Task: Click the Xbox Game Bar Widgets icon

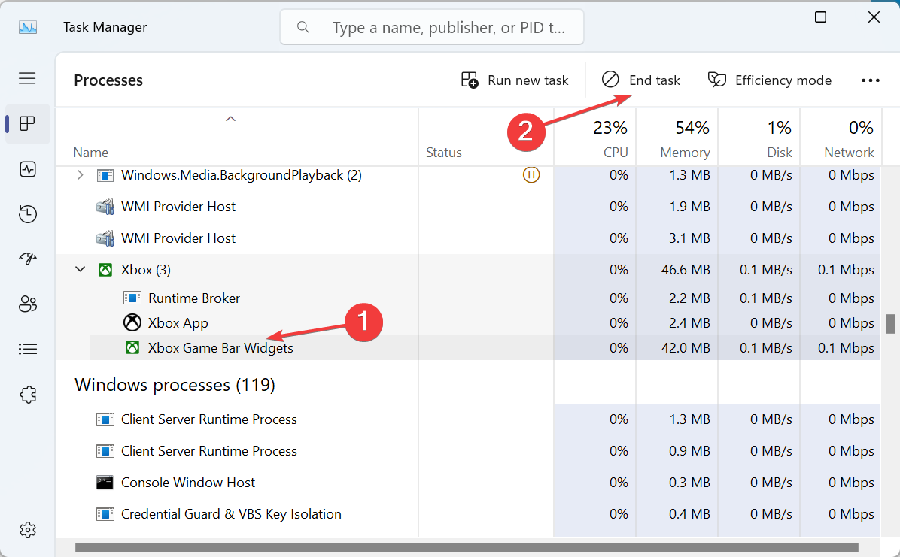Action: (132, 347)
